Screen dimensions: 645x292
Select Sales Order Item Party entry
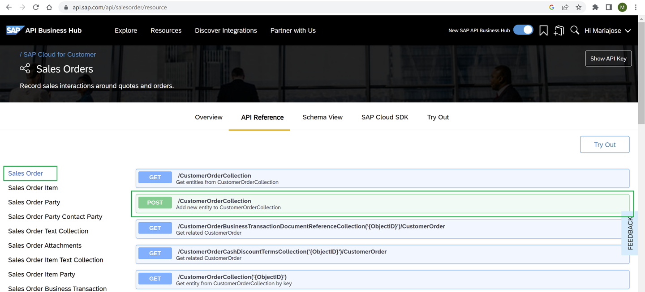42,274
